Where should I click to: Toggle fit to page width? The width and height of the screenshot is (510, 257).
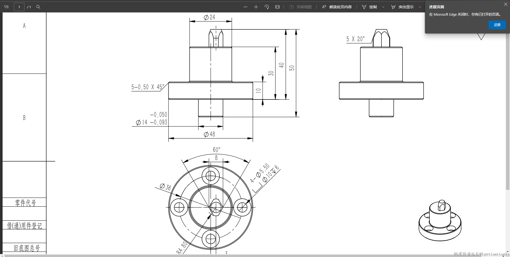coord(277,7)
